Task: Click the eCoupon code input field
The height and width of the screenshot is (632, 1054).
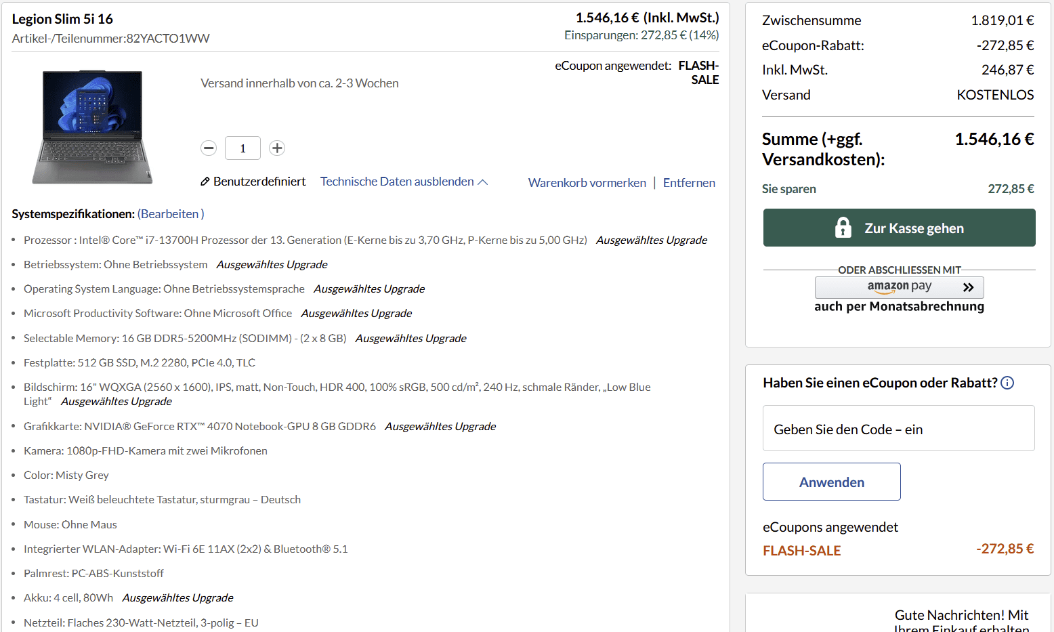Action: 898,428
